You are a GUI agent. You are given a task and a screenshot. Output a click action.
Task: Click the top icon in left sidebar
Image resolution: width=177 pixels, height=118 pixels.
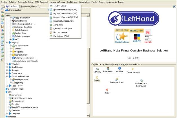pyautogui.click(x=2, y=8)
